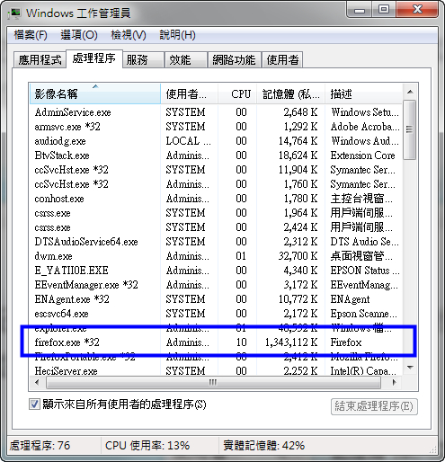This screenshot has width=445, height=462.
Task: Click horizontal scrollbar right arrow
Action: coord(394,382)
